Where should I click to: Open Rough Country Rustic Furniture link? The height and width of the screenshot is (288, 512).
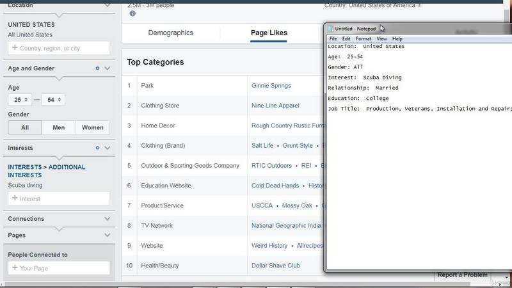287,125
